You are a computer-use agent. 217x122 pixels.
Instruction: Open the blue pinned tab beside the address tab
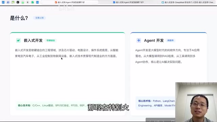coord(37,2)
